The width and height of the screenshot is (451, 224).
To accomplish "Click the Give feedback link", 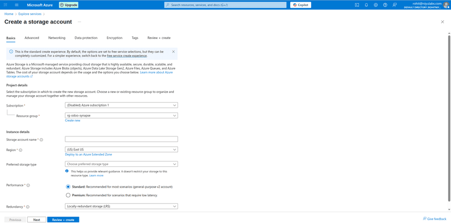I will pos(435,219).
